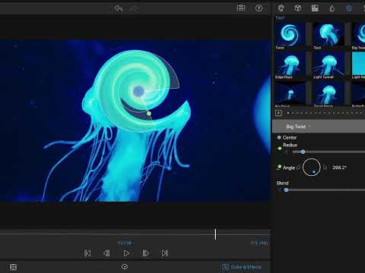Screen dimensions: 365x273
Task: Select the green radius handle in preview
Action: click(149, 114)
